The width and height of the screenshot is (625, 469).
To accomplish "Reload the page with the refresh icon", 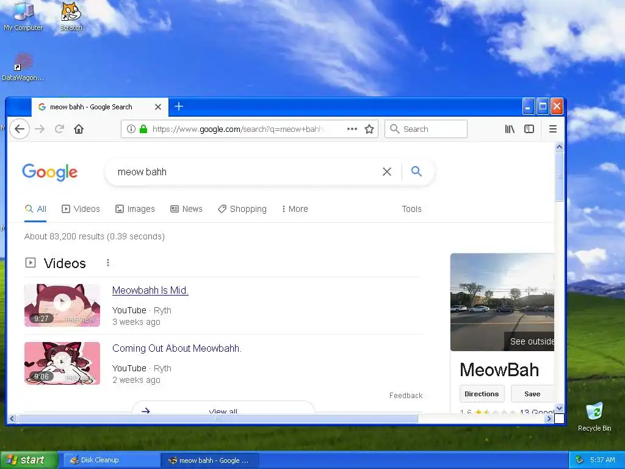I will point(59,129).
